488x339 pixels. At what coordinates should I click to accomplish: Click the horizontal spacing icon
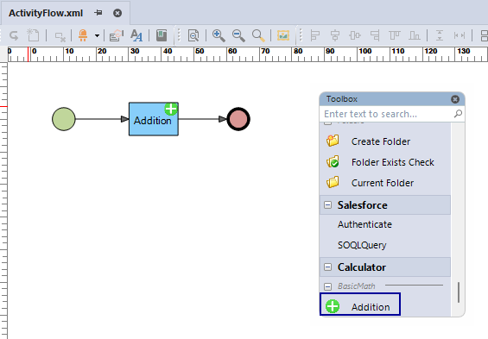[x=459, y=35]
